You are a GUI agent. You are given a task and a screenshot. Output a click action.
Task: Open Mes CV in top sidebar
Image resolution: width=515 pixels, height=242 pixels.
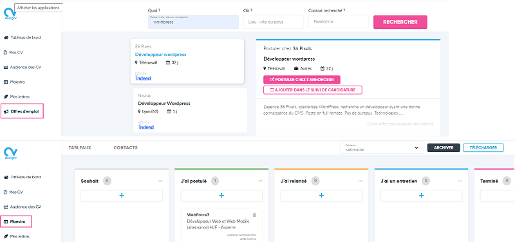13,52
